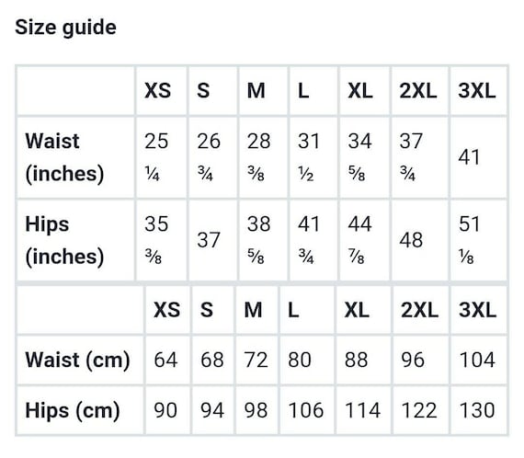This screenshot has width=524, height=458.
Task: Click the hips cm cell showing 94
Action: (213, 410)
